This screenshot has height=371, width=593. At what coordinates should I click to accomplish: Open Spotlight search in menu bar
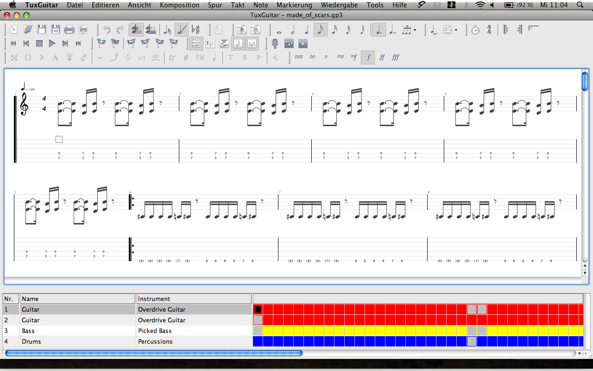click(580, 5)
